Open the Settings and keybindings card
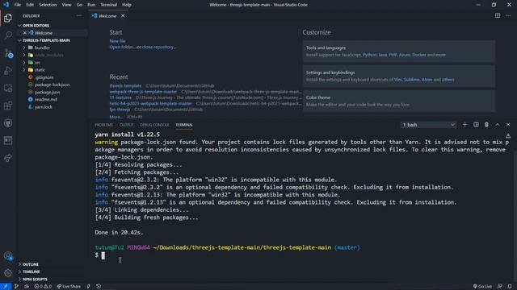 [x=398, y=76]
